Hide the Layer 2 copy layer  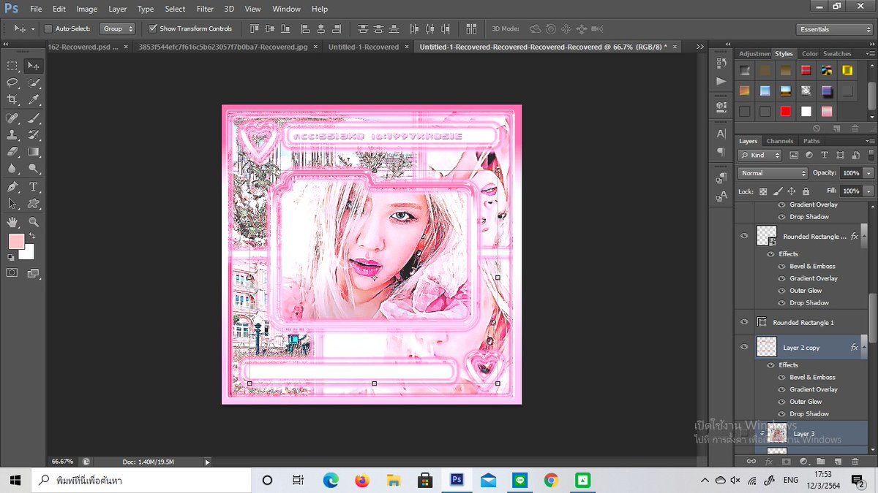(744, 348)
